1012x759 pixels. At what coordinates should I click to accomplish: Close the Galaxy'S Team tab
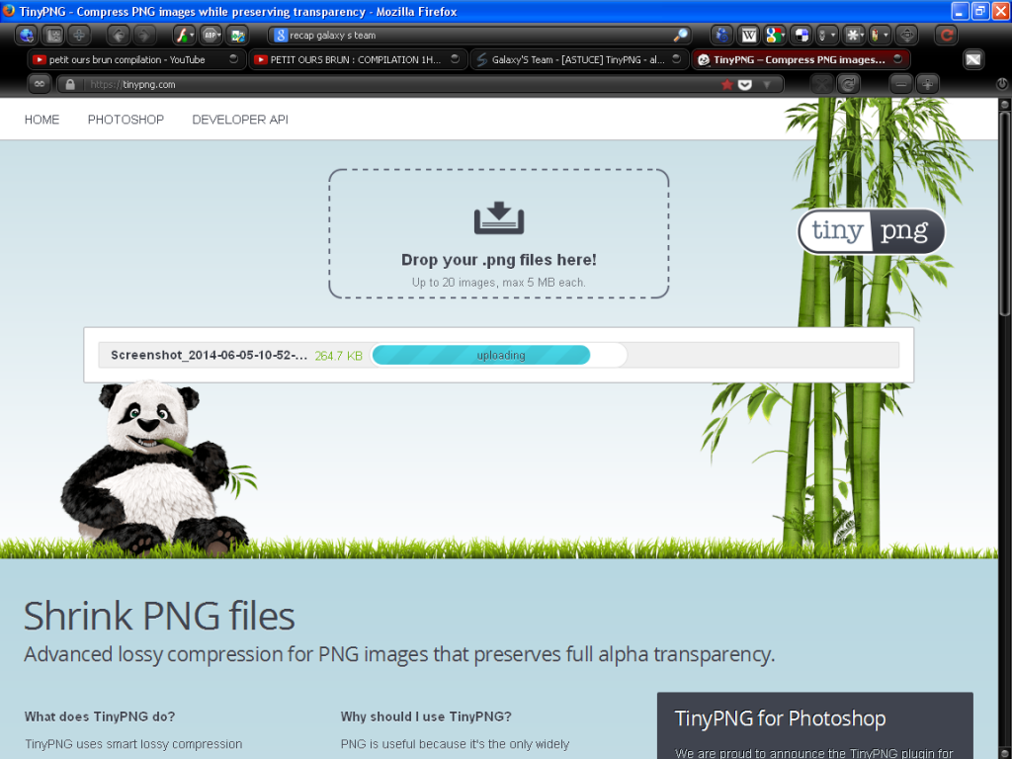click(x=676, y=58)
